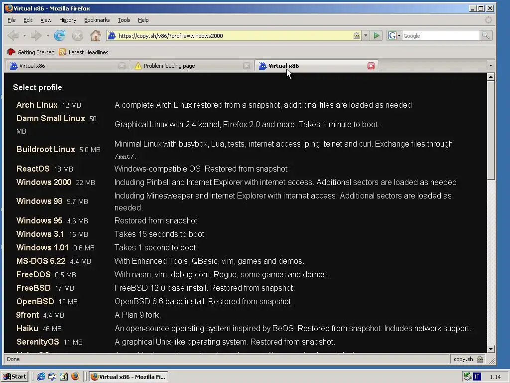Click the green Go arrow
Screen dimensions: 510x383
click(377, 35)
